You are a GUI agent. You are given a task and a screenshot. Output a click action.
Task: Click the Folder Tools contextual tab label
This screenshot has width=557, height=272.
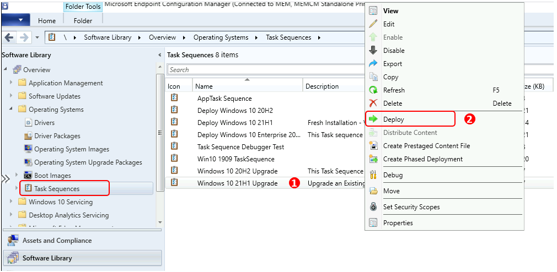pos(83,7)
